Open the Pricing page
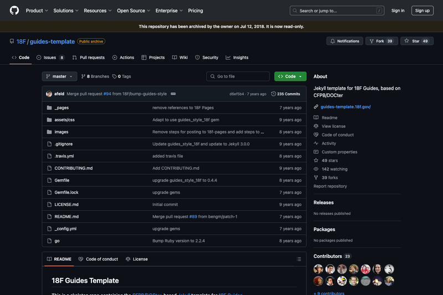443x295 pixels. [195, 11]
